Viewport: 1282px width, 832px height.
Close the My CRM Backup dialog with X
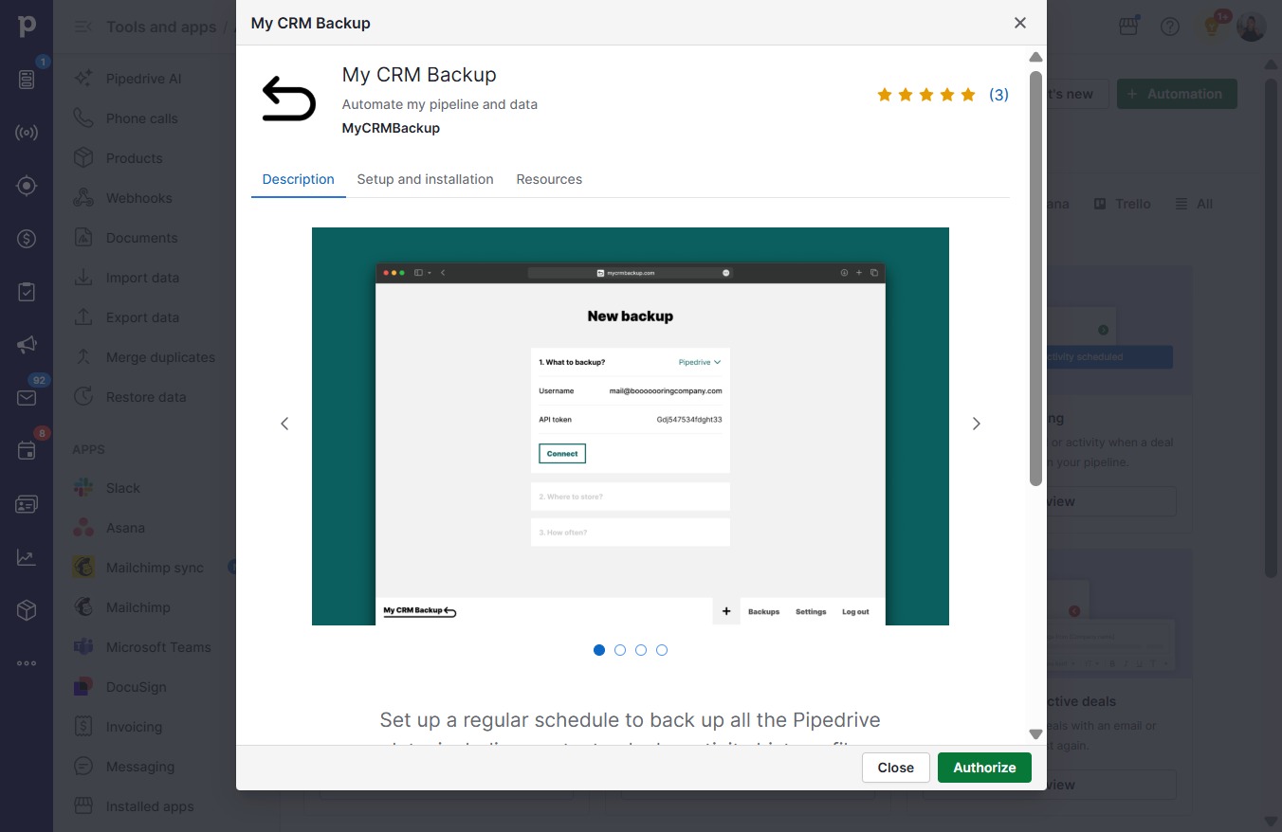point(1020,23)
